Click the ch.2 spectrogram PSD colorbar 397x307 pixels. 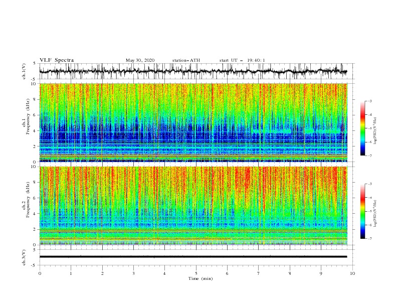click(363, 211)
